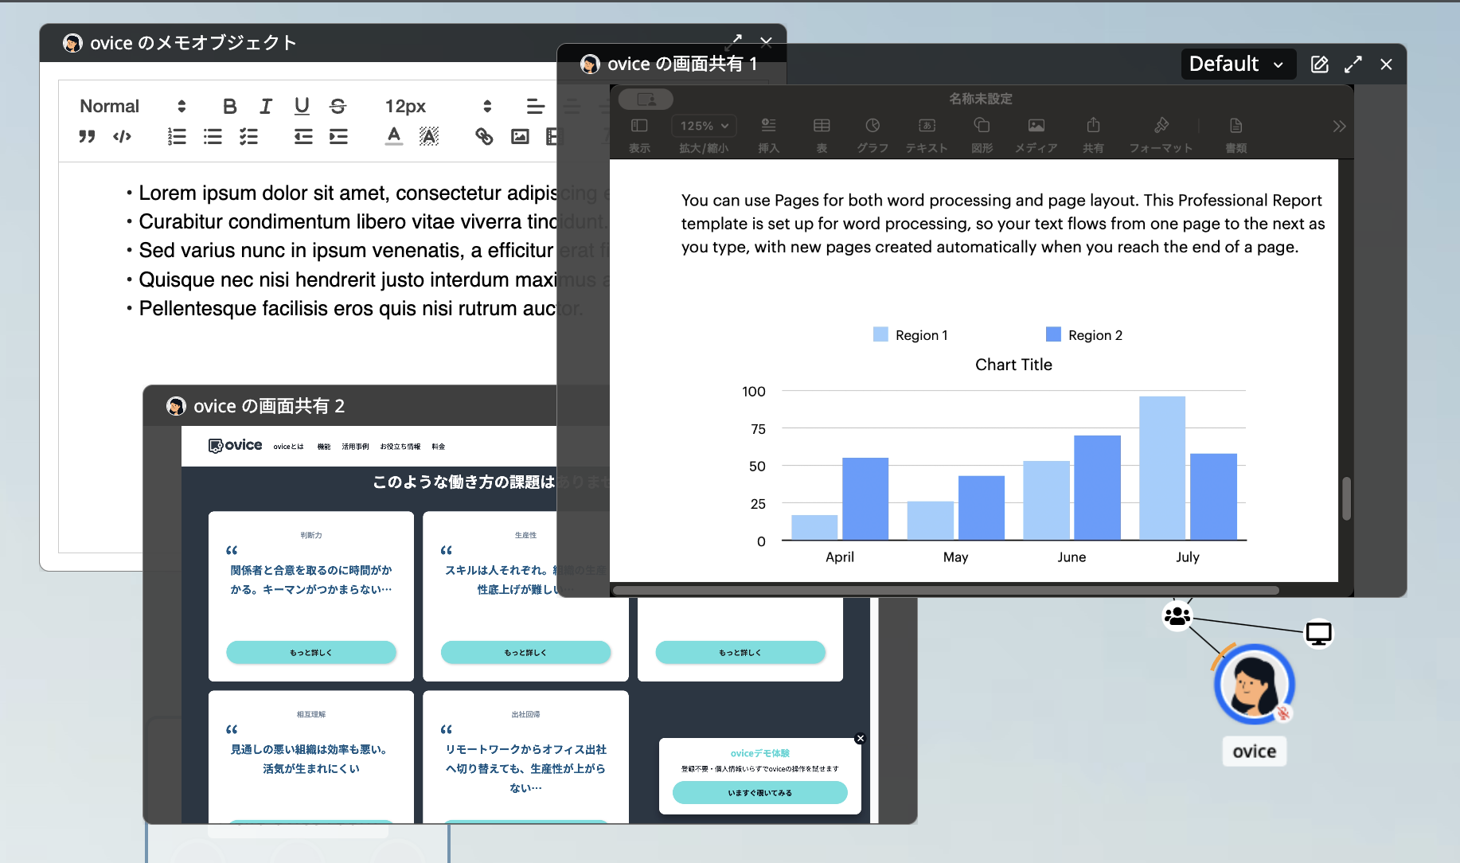Toggle blockquote in memo editor

pos(87,136)
